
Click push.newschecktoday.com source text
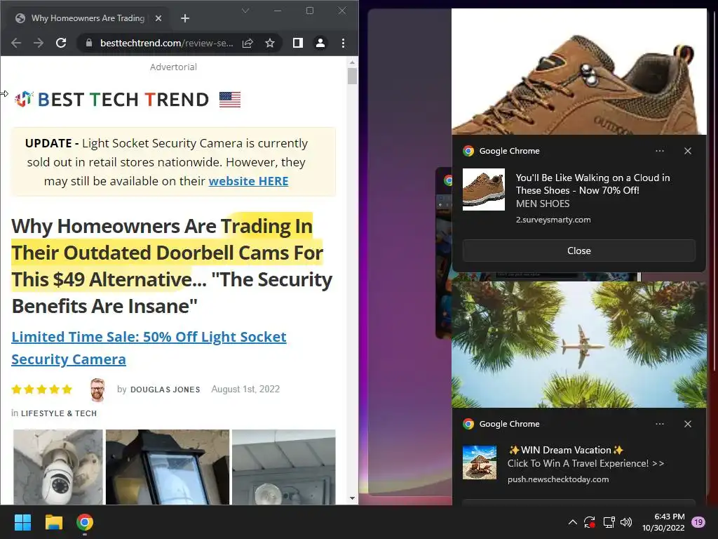(x=558, y=479)
